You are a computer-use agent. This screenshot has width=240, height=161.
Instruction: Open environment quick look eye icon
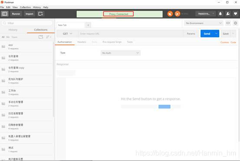228,23
